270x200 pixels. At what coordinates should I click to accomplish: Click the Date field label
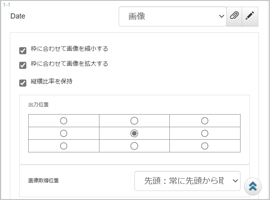pyautogui.click(x=18, y=16)
